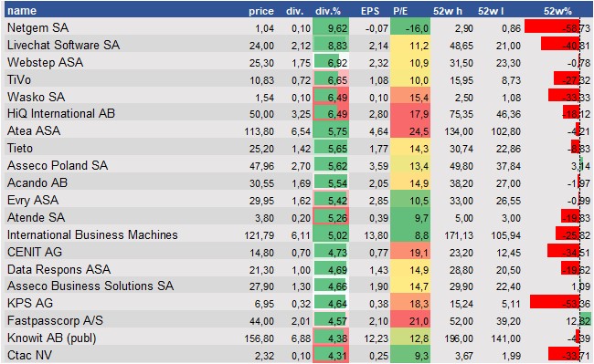Image resolution: width=594 pixels, height=364 pixels.
Task: Click International Business Machines name
Action: point(92,234)
